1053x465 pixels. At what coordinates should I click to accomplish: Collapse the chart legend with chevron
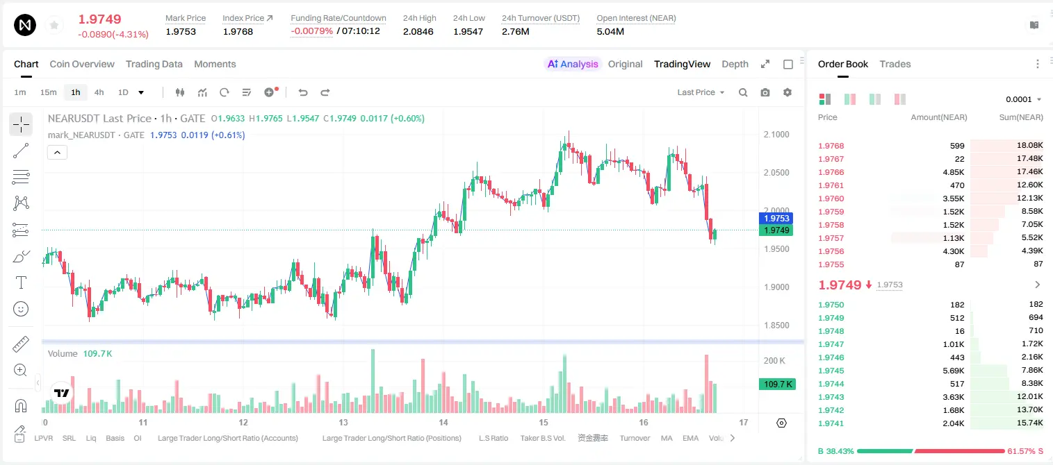tap(57, 152)
